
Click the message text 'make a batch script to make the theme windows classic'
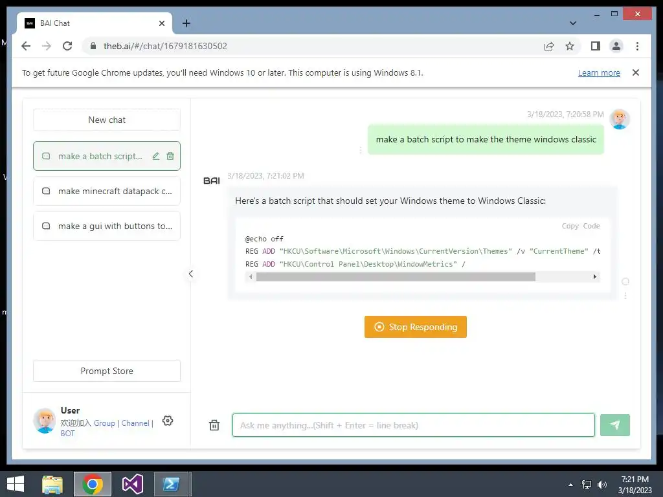coord(486,140)
